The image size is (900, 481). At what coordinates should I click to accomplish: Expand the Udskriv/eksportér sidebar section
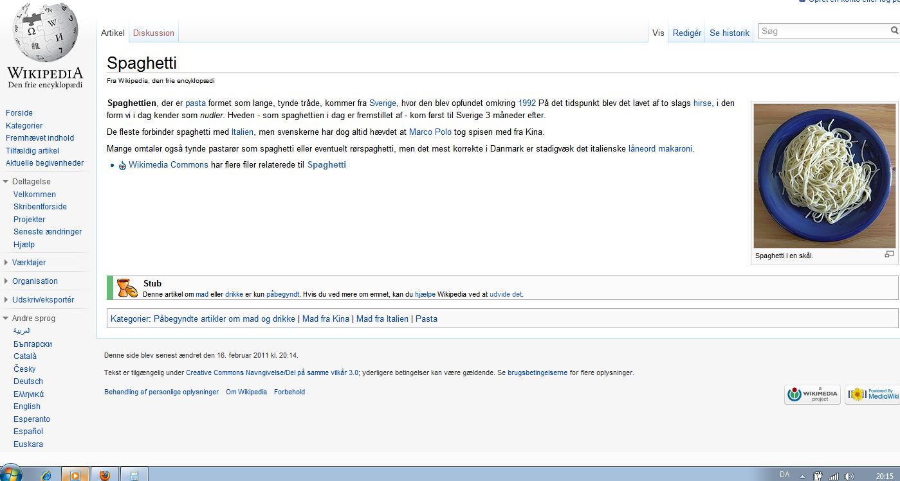[6, 300]
